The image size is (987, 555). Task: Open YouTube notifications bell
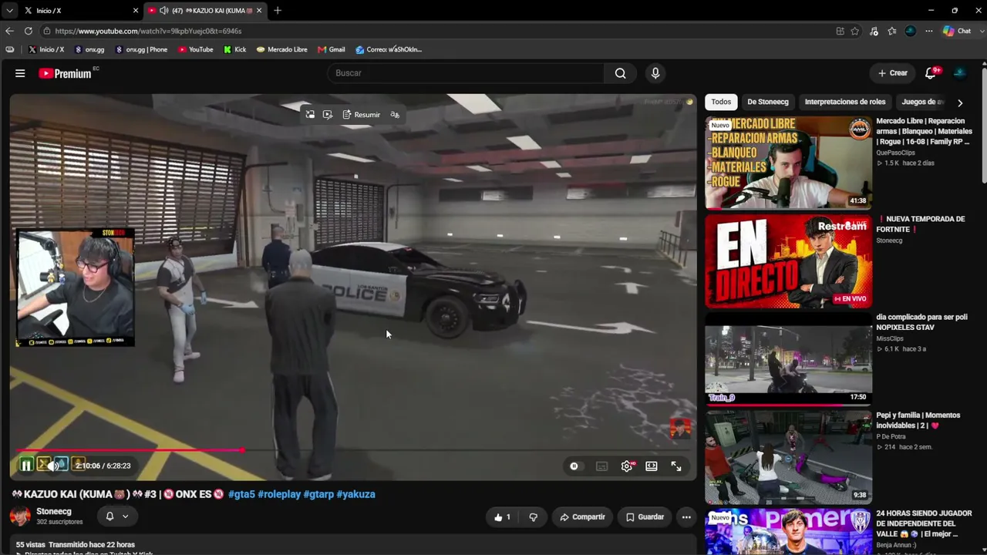(931, 73)
